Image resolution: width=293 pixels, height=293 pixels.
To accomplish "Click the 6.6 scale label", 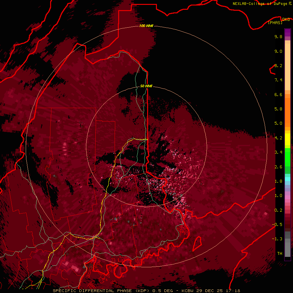I will click(x=278, y=94).
